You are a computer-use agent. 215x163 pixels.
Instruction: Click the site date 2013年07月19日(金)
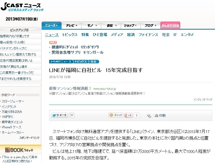(22, 19)
